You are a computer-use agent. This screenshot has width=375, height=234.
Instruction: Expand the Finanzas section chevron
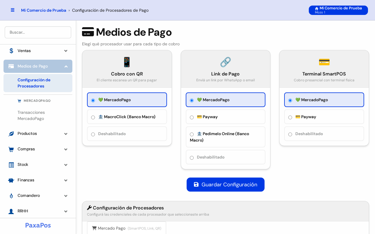coord(66,180)
